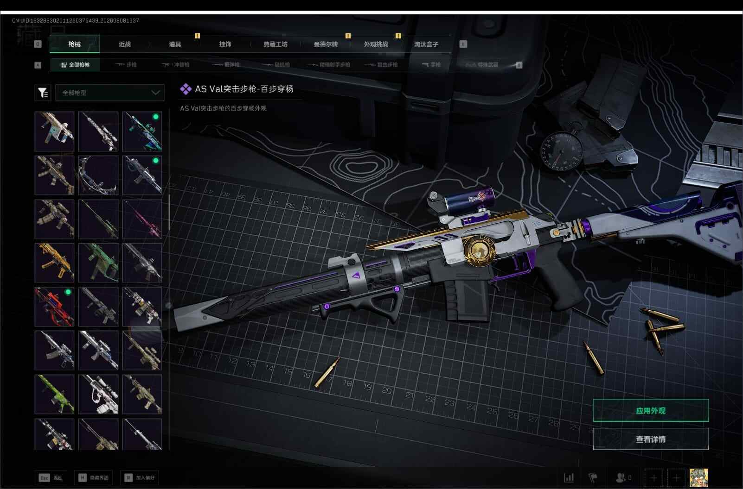Screen dimensions: 743x489
Task: Click the skin list scrollbar handle
Action: [x=169, y=212]
